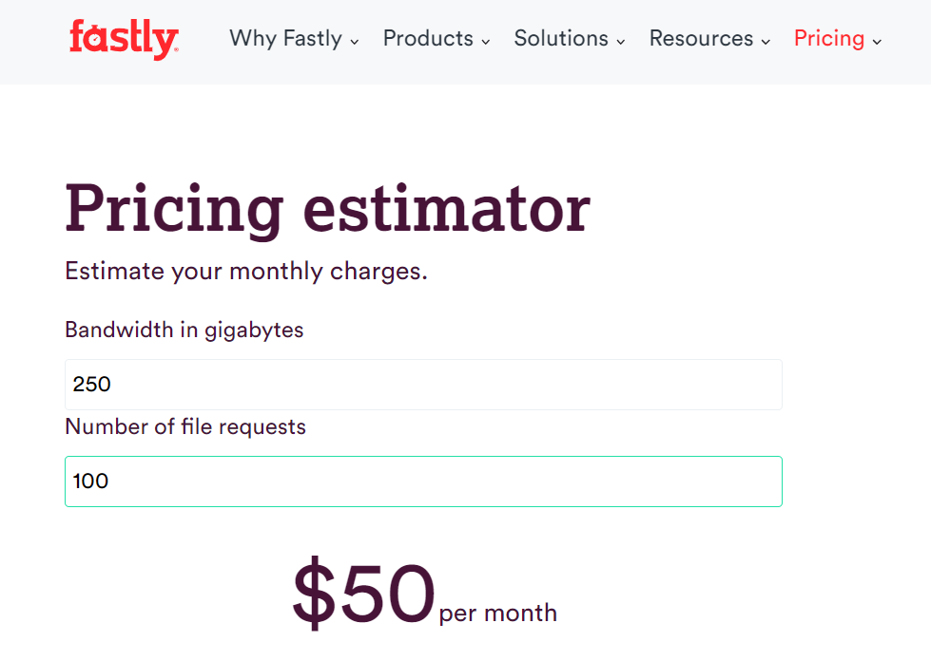Open the Resources menu
The width and height of the screenshot is (931, 661).
tap(701, 39)
